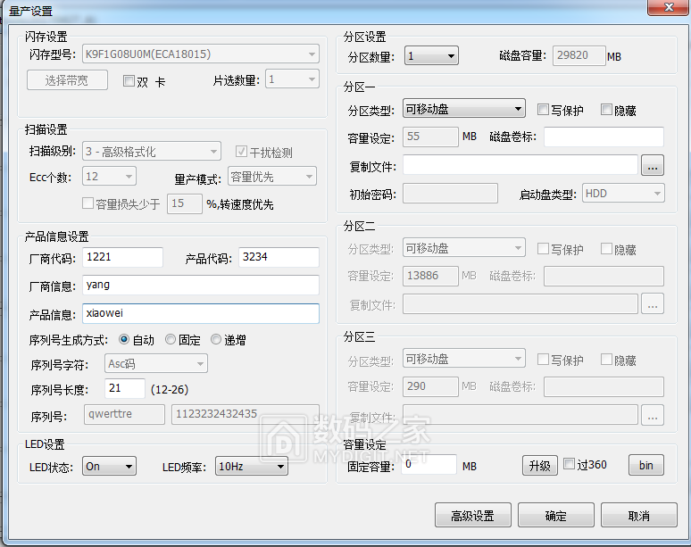Confirm with the 确定 button

(555, 516)
